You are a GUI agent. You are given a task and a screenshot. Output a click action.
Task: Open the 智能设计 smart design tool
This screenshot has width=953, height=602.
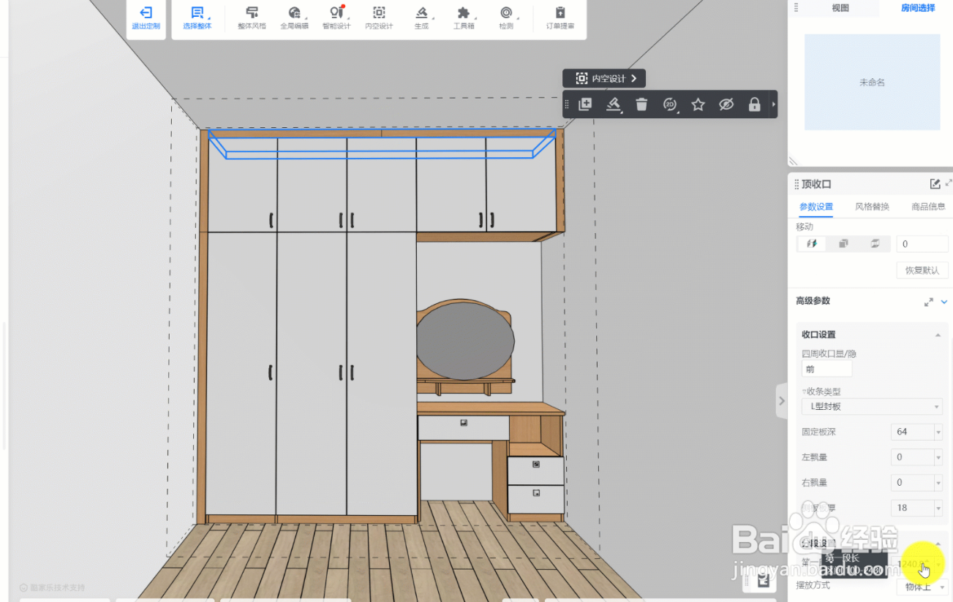coord(336,18)
